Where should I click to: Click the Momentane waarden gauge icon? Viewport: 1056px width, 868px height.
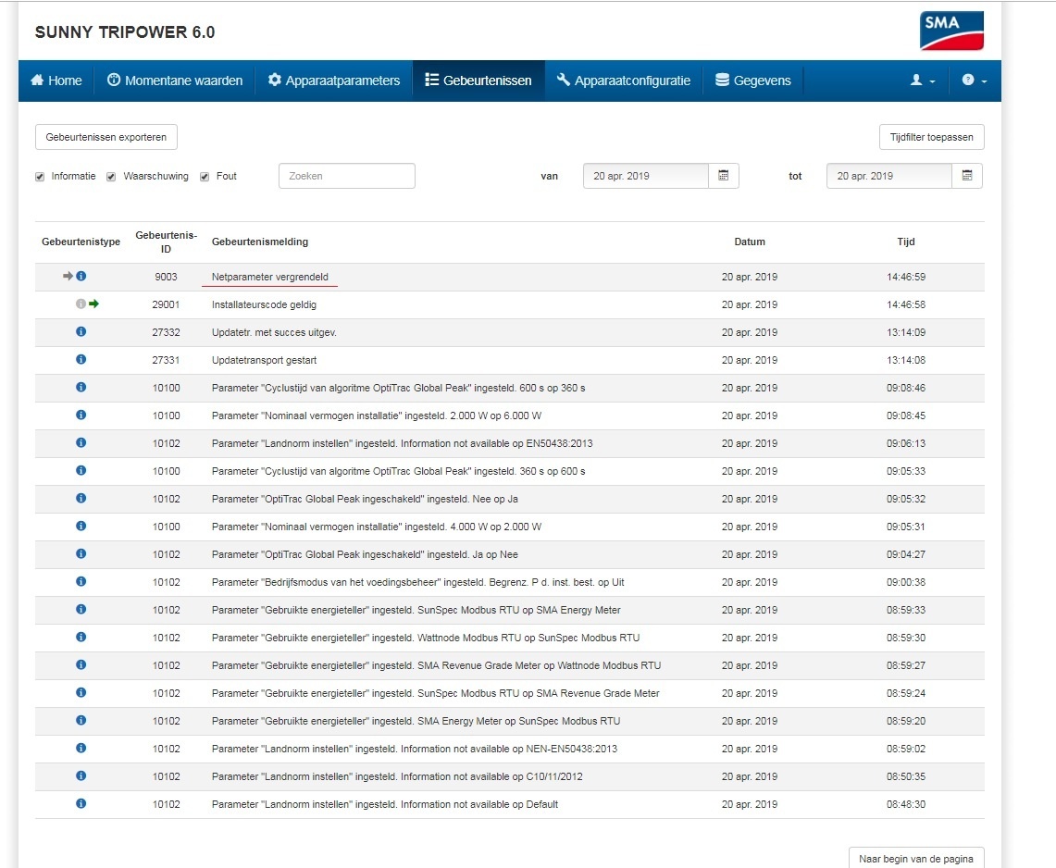114,80
